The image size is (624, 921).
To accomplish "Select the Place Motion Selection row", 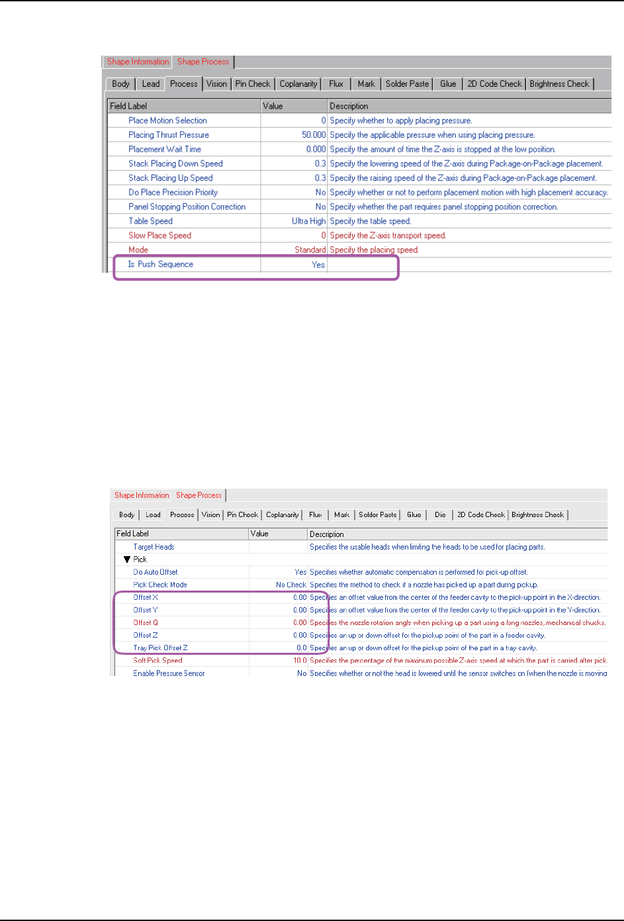I will pyautogui.click(x=359, y=121).
